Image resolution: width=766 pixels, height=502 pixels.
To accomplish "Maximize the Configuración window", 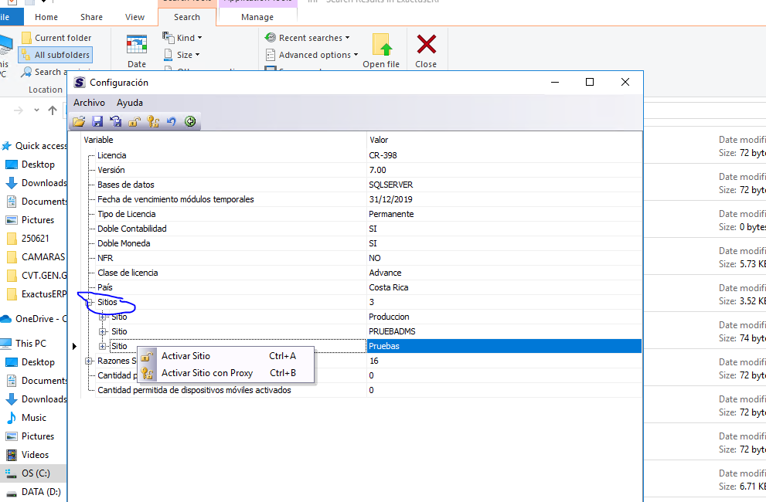I will [590, 82].
